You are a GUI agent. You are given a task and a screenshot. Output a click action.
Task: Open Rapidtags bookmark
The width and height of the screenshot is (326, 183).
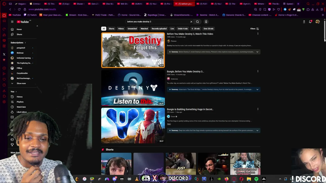(155, 15)
